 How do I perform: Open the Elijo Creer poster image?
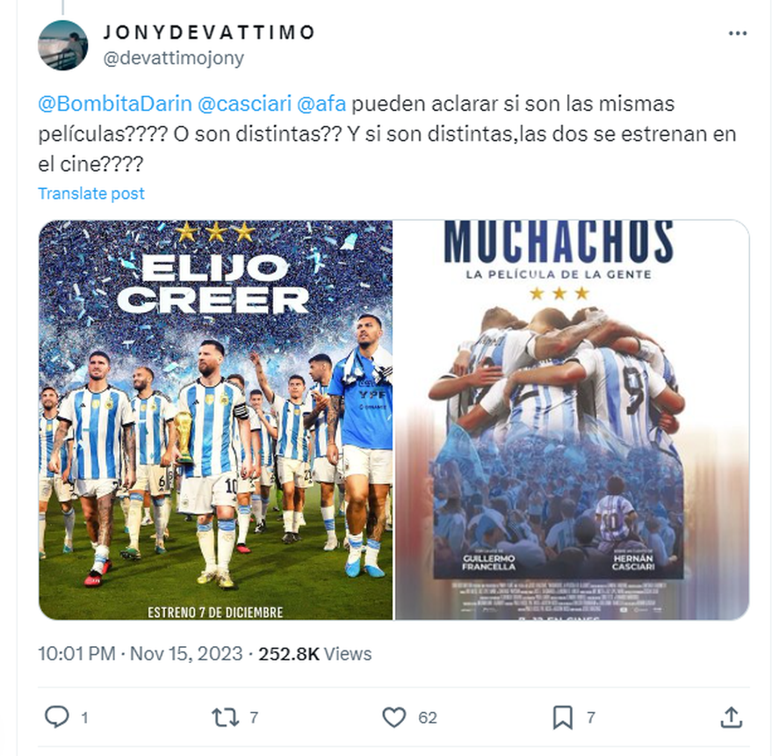pos(216,420)
